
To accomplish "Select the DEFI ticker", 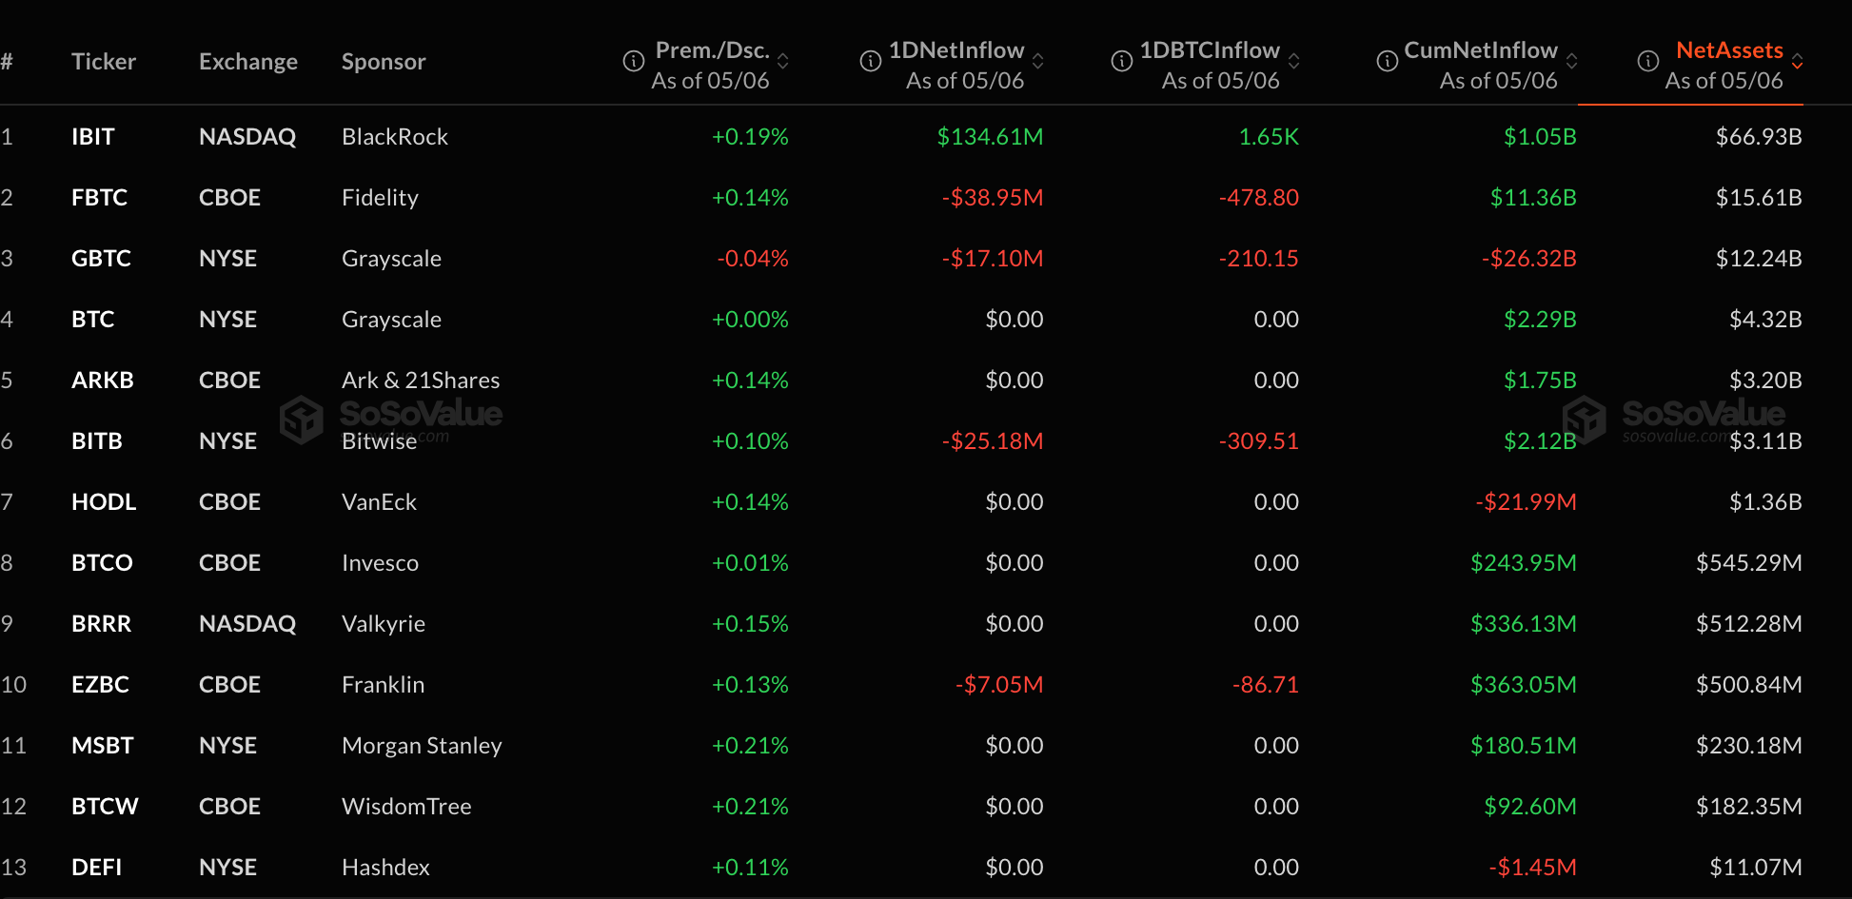I will (97, 868).
